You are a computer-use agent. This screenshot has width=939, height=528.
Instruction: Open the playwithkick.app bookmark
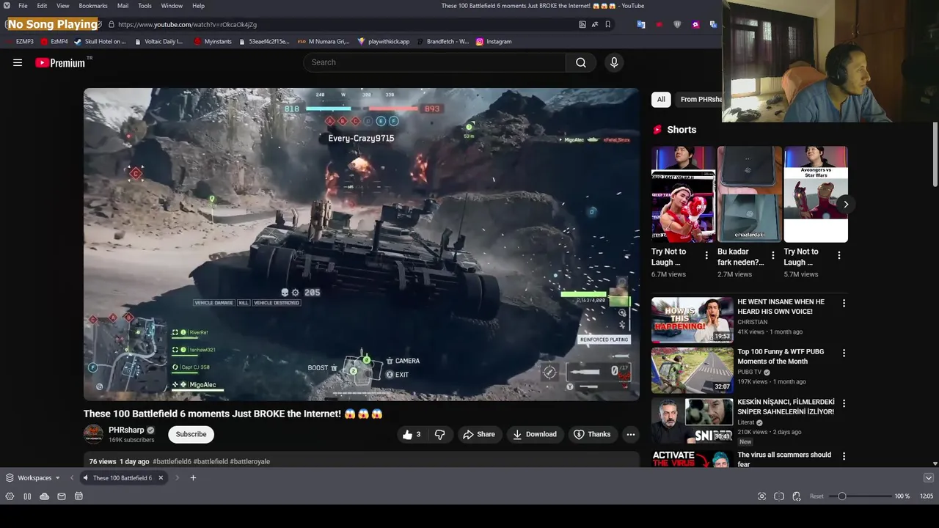pyautogui.click(x=384, y=42)
